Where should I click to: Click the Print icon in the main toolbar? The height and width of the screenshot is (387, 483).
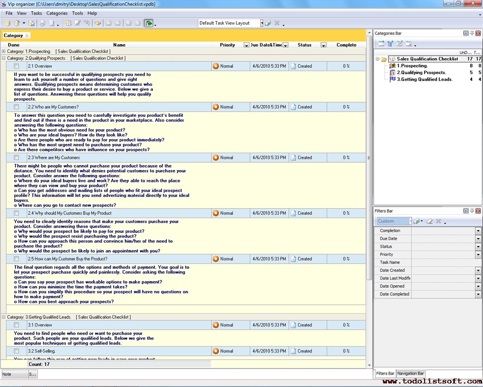point(42,23)
